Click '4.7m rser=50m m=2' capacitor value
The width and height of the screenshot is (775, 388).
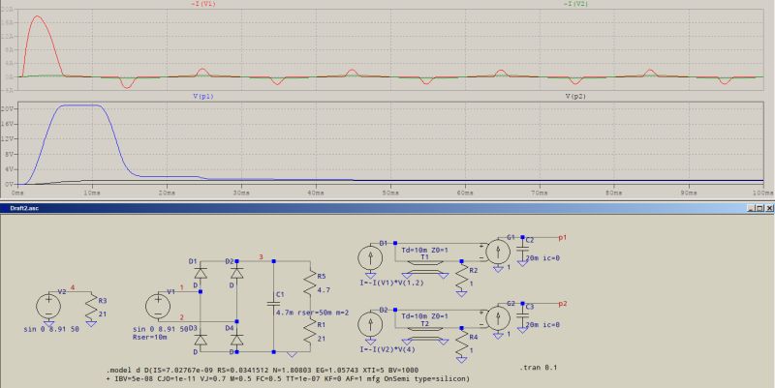(x=313, y=313)
